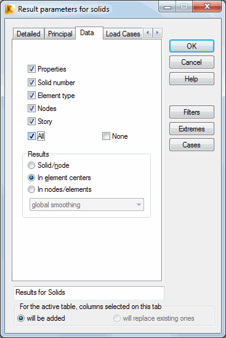The height and width of the screenshot is (338, 226).
Task: Select the Solid/node radio option
Action: 31,165
